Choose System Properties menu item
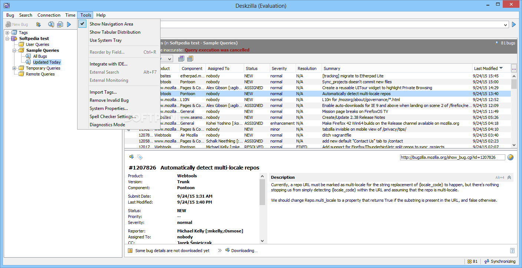Viewport: 522px width, 268px height. click(x=119, y=108)
